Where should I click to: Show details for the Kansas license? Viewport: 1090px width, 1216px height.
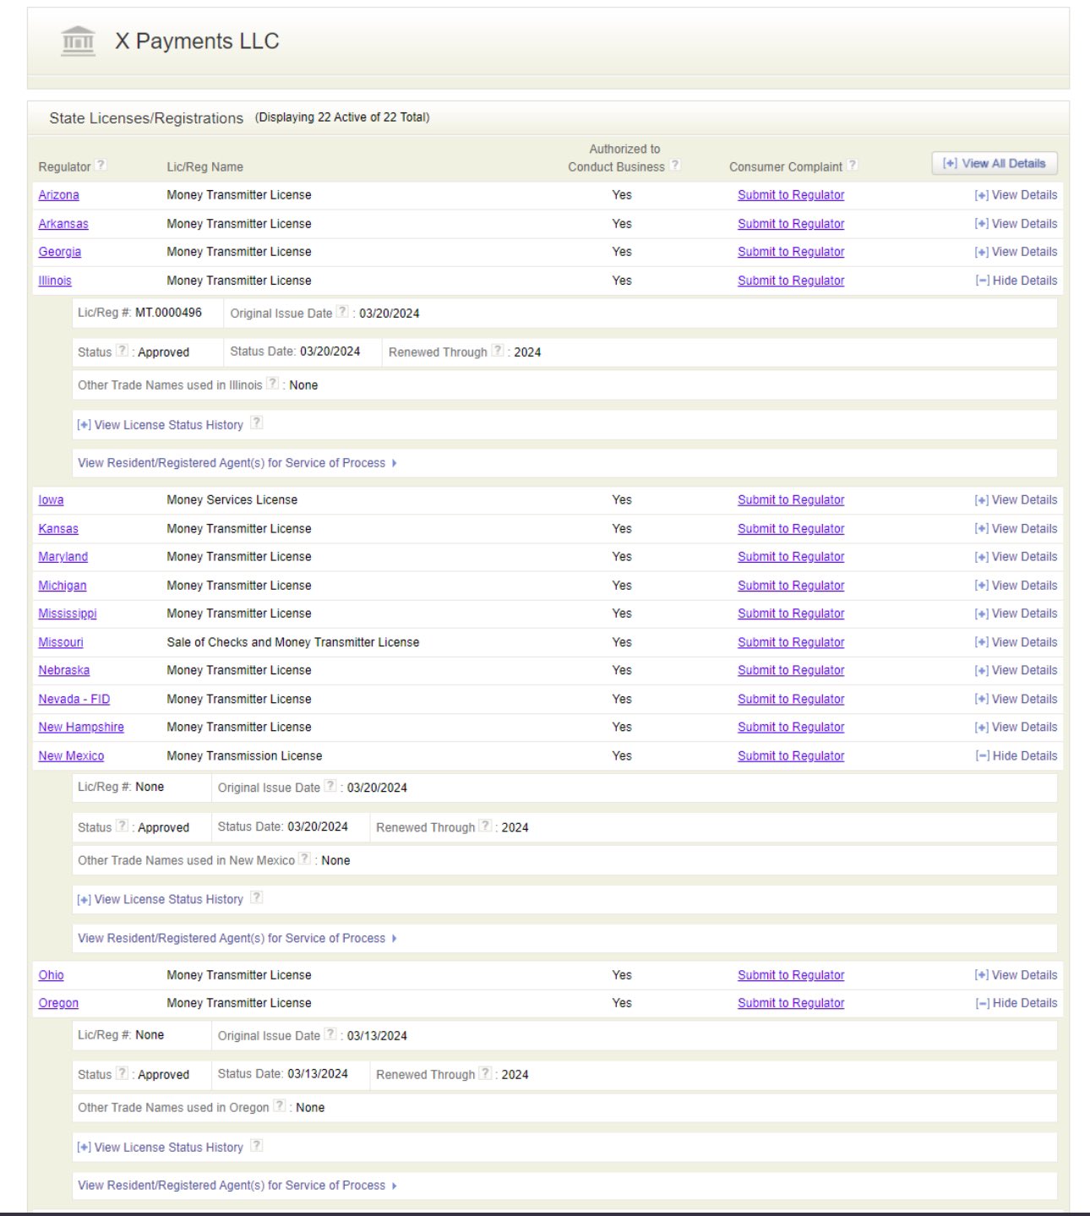1016,529
